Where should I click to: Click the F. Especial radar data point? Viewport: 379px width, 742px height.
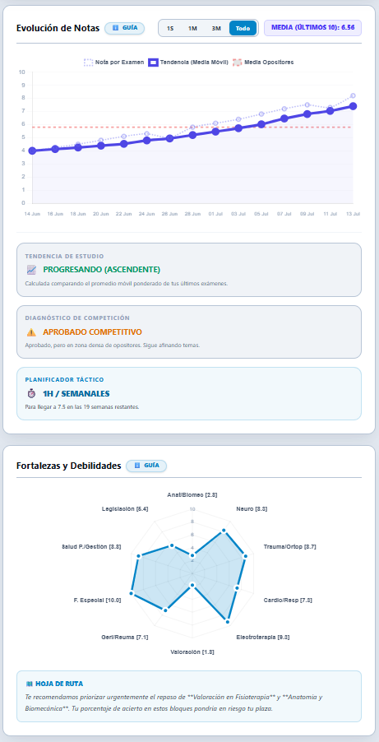coord(132,593)
